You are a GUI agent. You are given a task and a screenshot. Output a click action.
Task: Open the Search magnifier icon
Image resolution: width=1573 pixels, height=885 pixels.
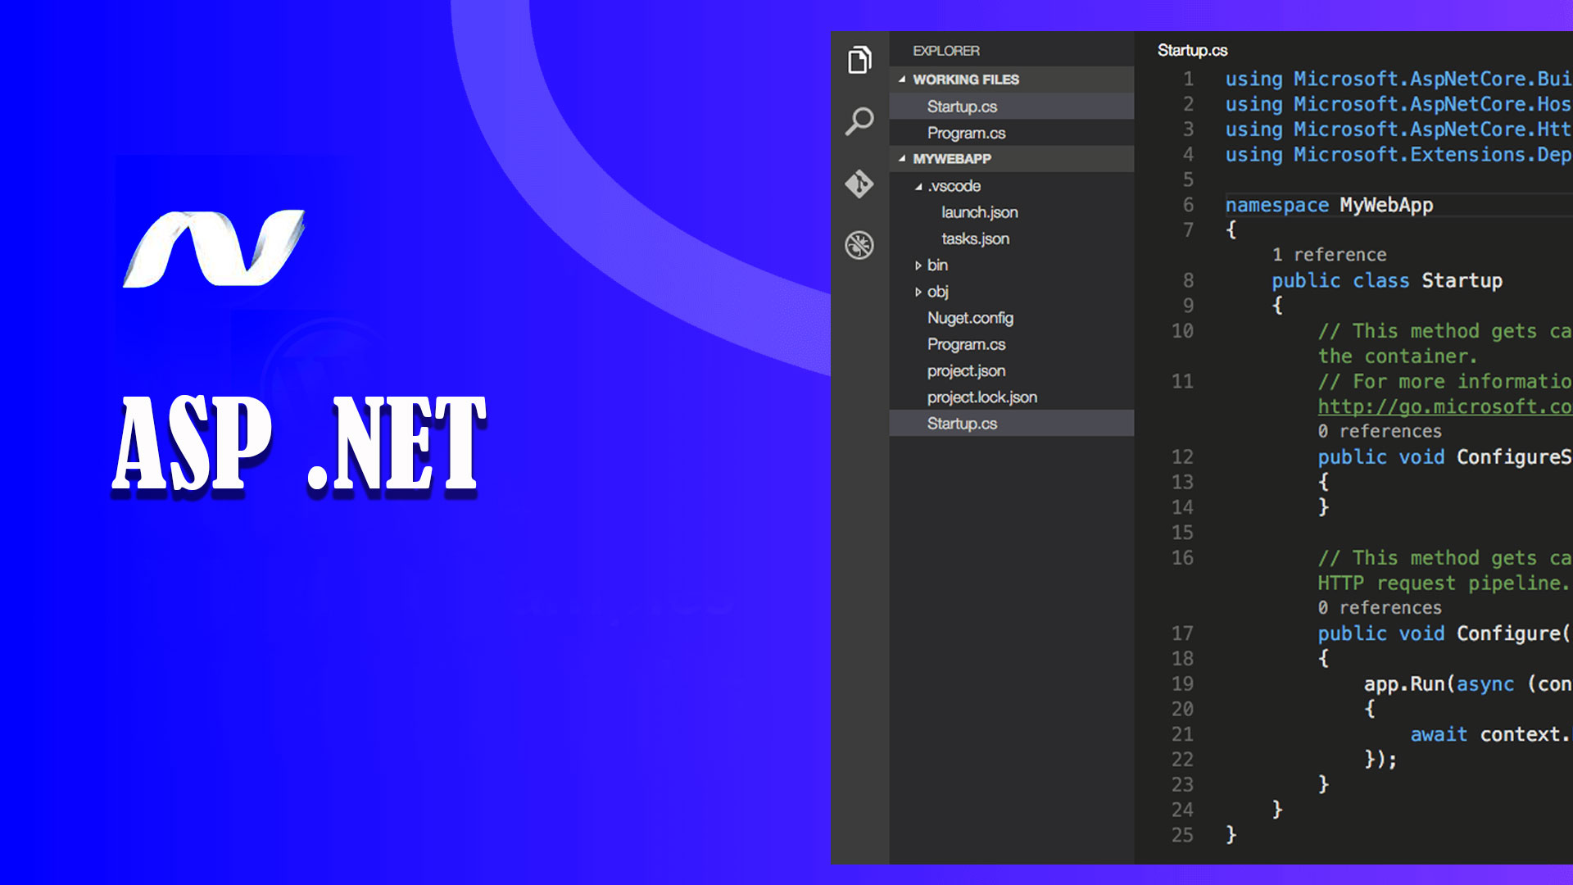(859, 121)
